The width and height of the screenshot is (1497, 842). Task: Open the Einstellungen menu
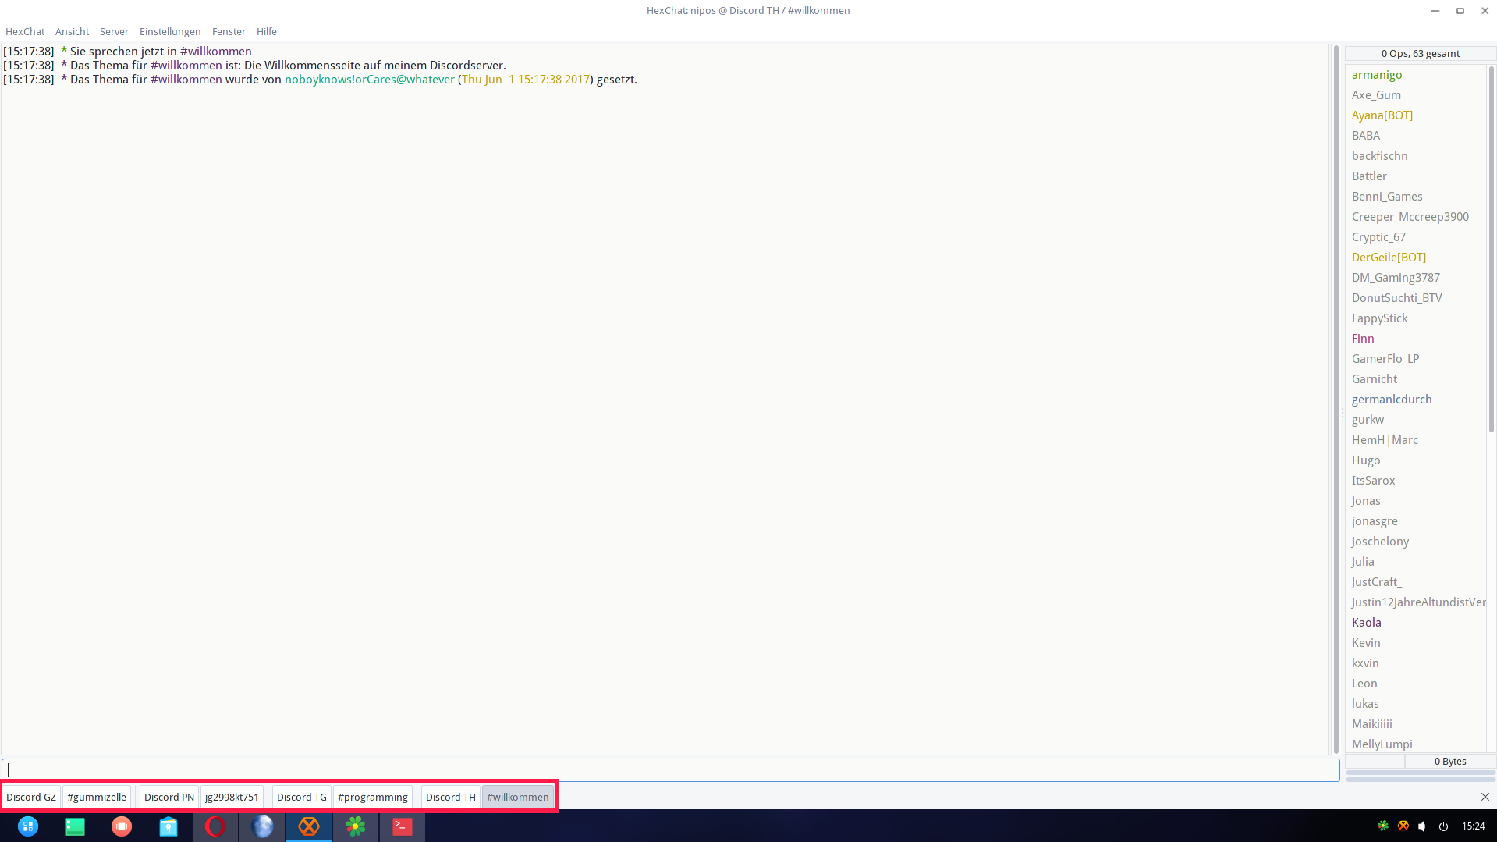pos(170,32)
